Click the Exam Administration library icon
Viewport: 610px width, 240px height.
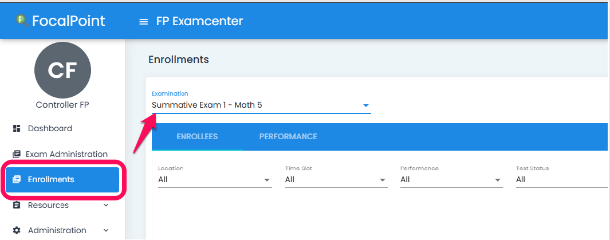pyautogui.click(x=17, y=154)
